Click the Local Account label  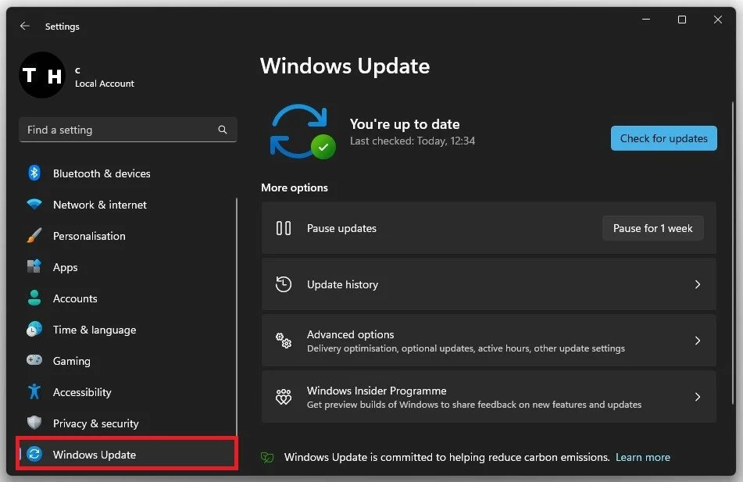tap(104, 84)
